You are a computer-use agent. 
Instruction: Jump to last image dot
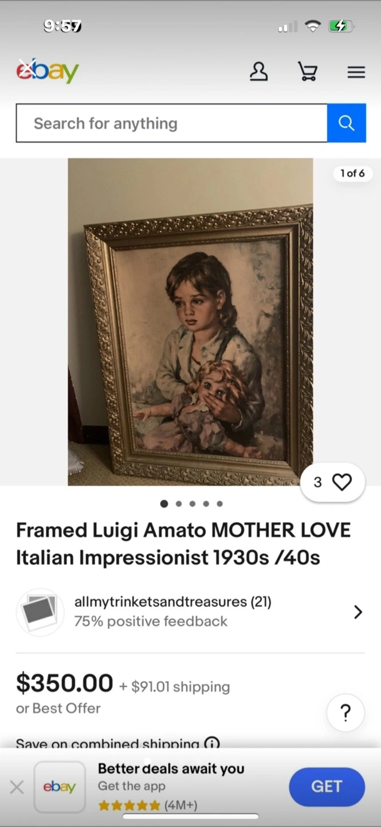click(219, 504)
